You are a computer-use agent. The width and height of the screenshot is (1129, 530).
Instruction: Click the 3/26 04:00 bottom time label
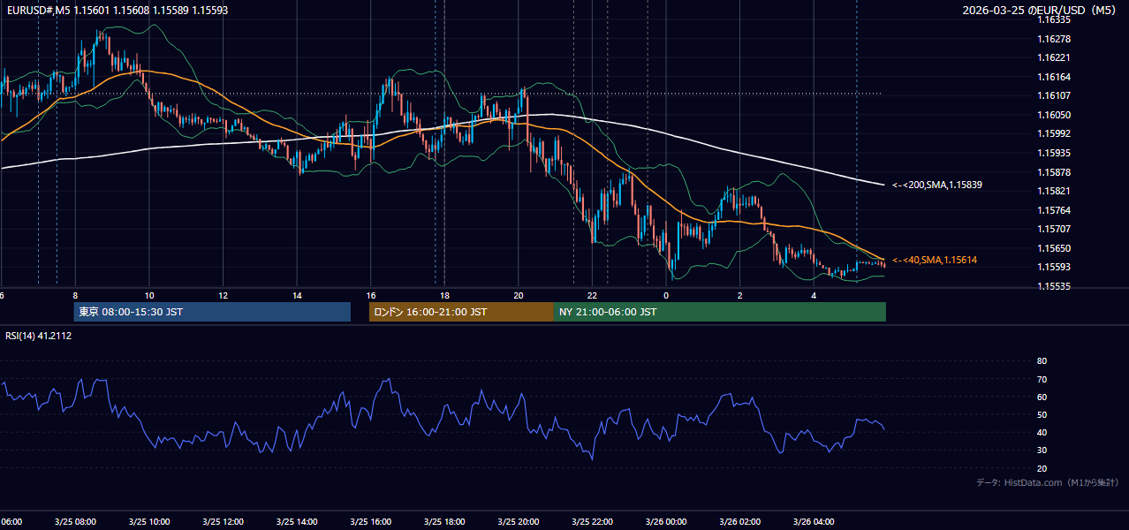(815, 521)
